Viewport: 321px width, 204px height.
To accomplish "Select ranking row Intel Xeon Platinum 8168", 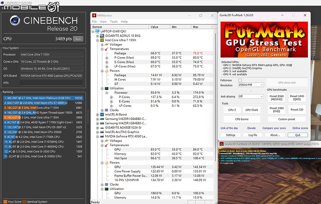I will (x=43, y=98).
